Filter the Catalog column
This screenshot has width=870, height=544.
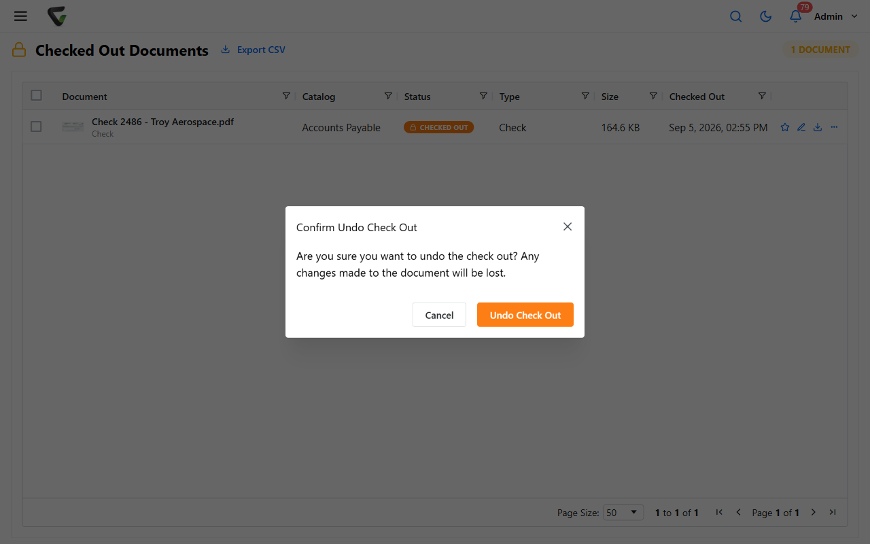point(388,96)
